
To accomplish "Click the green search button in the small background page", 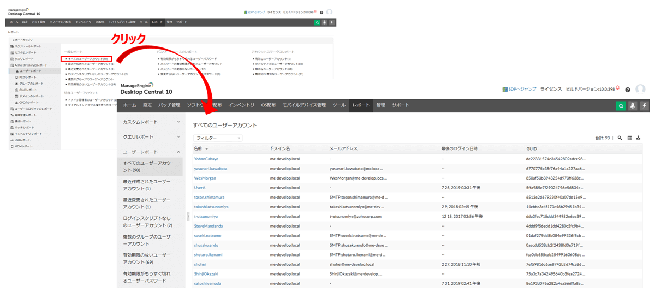I will [x=317, y=22].
